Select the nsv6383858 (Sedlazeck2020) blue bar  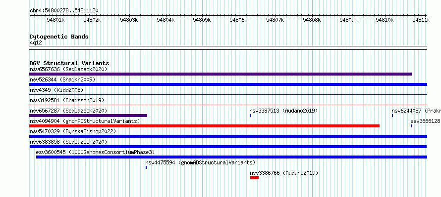click(228, 147)
